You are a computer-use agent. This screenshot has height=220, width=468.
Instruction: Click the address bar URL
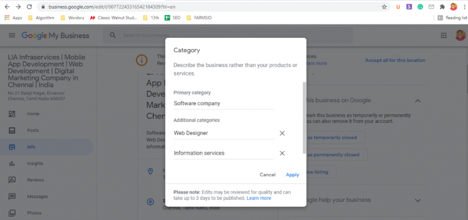(x=112, y=6)
